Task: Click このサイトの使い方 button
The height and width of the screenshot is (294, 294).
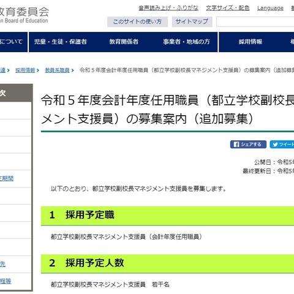Action: [x=137, y=21]
